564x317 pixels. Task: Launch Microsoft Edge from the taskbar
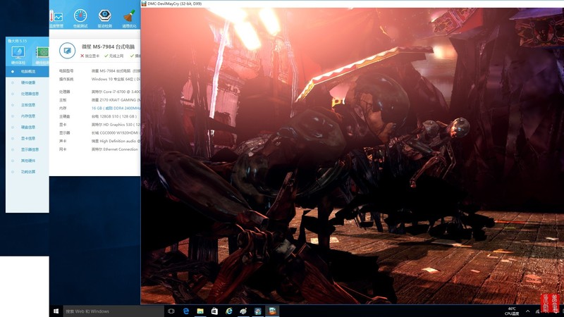point(186,311)
